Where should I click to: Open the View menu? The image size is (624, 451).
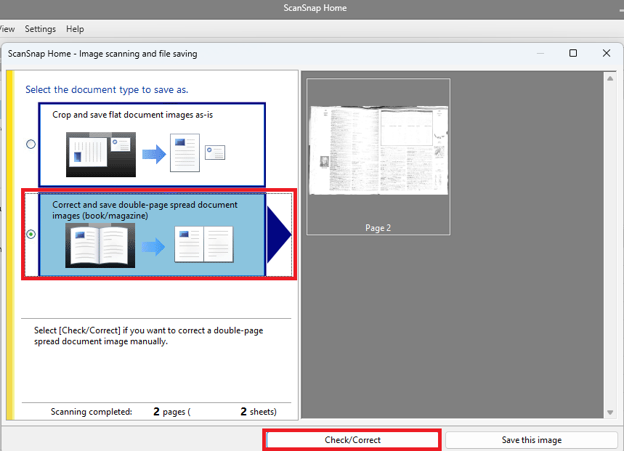[x=7, y=29]
